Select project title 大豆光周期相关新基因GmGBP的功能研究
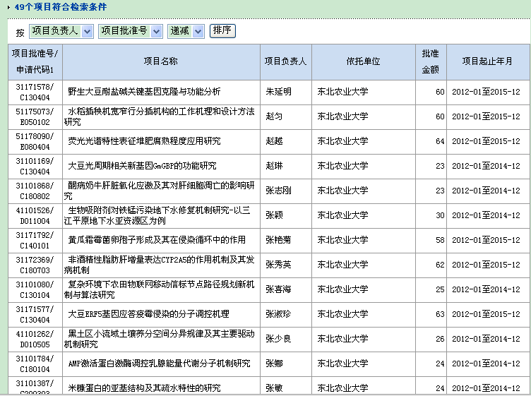This screenshot has height=396, width=531. [x=142, y=166]
